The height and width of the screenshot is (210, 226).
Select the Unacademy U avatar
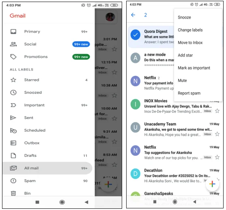(x=136, y=127)
